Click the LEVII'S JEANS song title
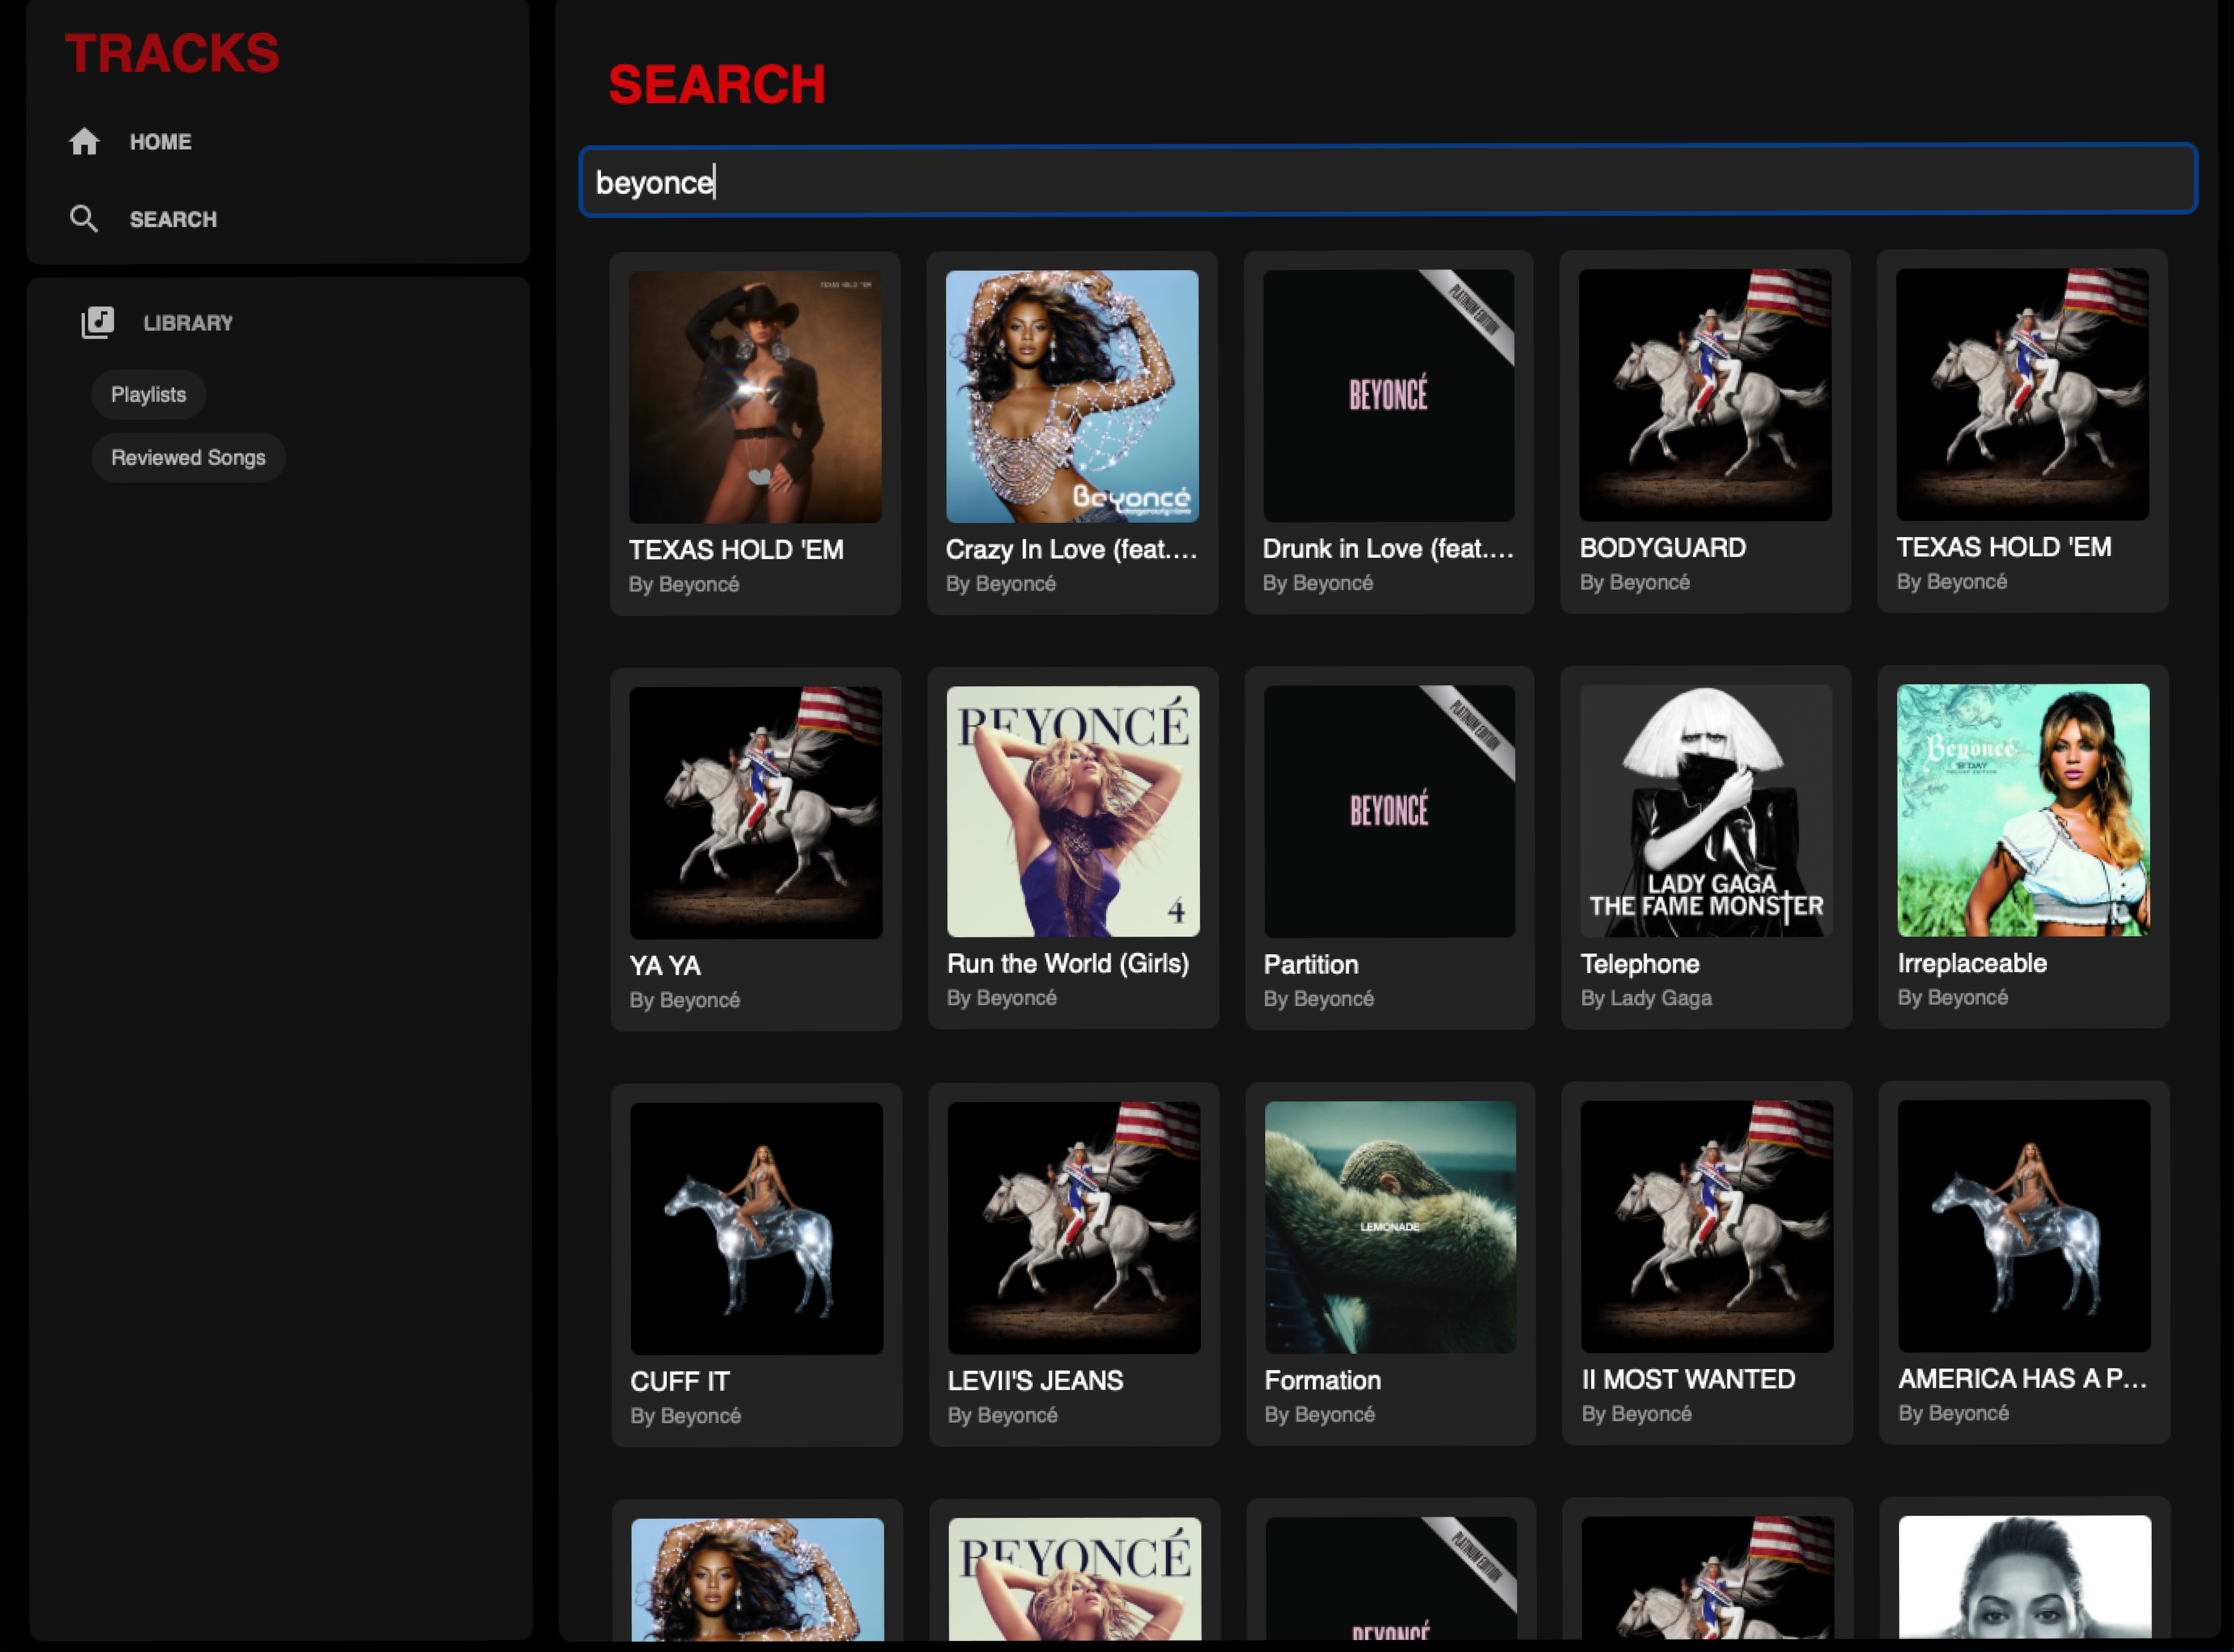Viewport: 2234px width, 1652px height. click(1036, 1381)
